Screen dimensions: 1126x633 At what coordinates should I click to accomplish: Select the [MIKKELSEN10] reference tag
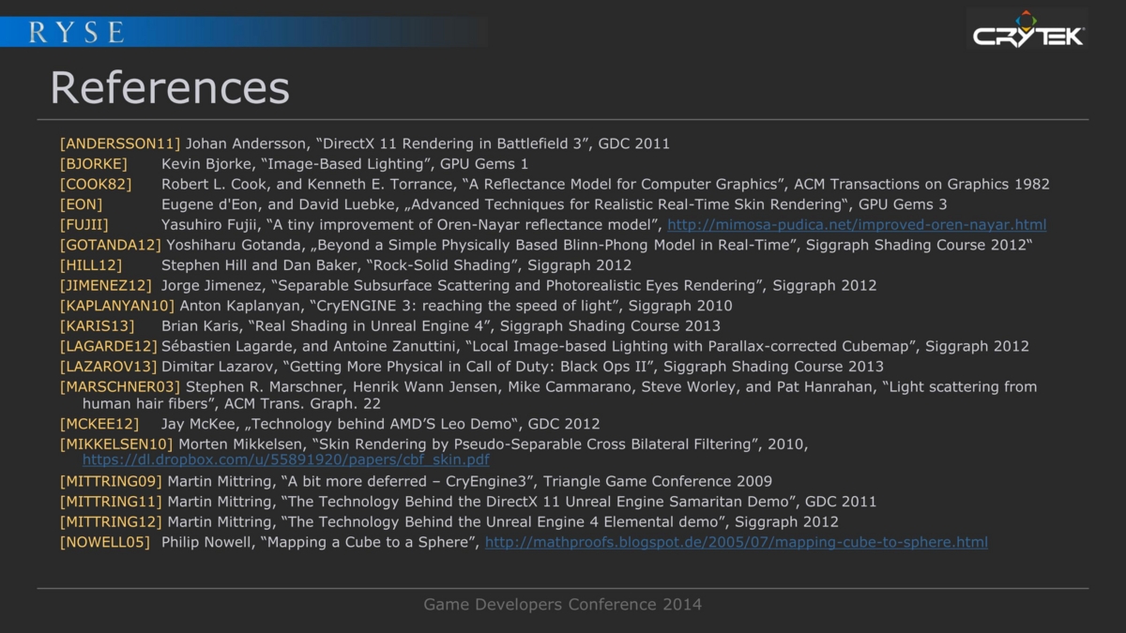pos(116,444)
